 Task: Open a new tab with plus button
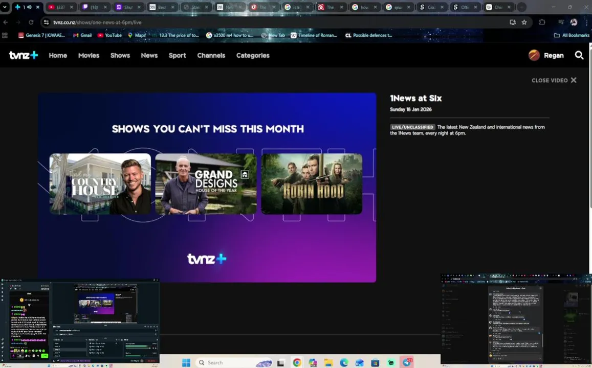(x=521, y=7)
